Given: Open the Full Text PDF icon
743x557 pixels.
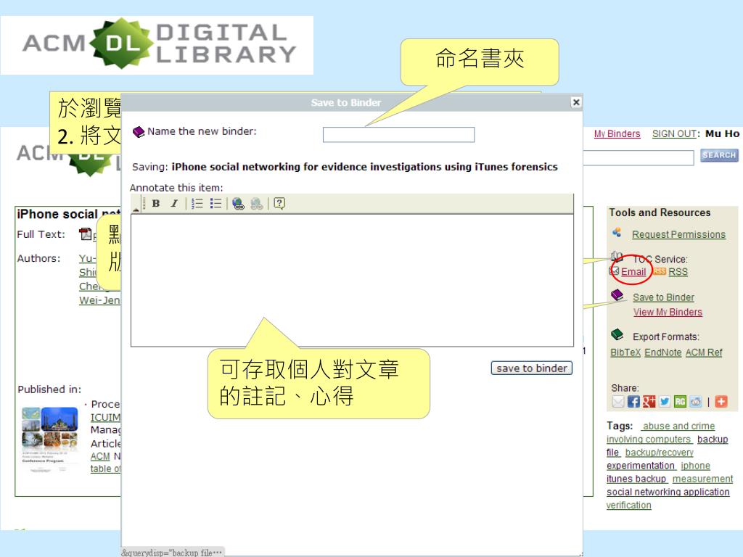Looking at the screenshot, I should [86, 234].
